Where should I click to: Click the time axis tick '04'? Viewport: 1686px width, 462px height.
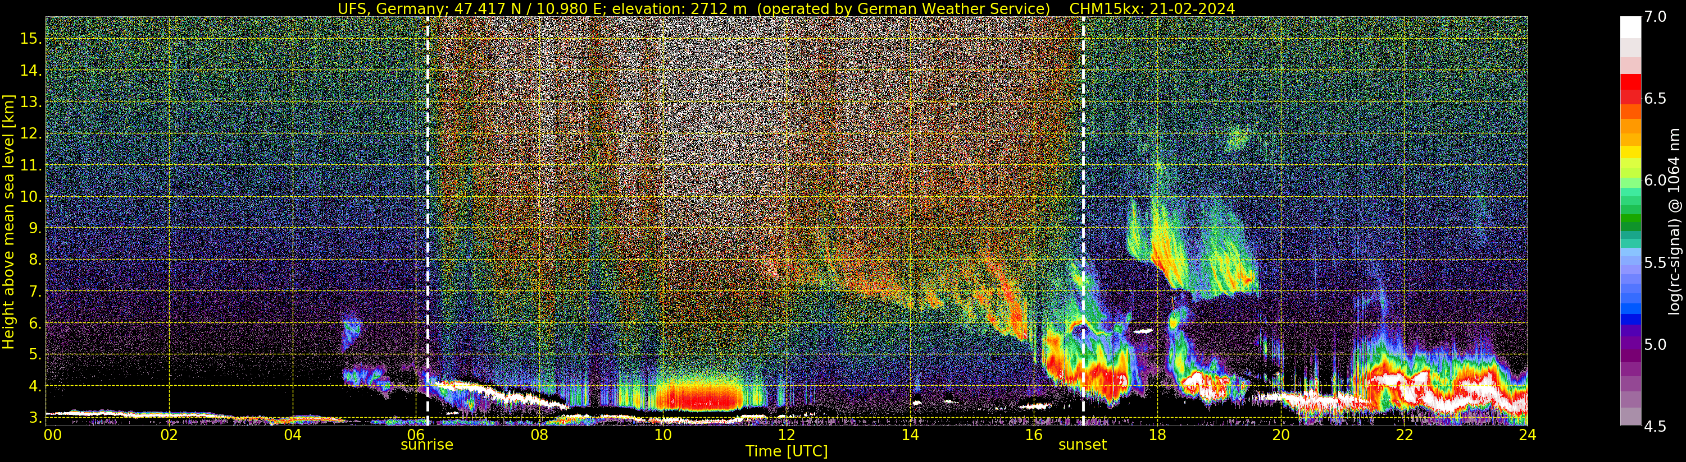coord(293,435)
